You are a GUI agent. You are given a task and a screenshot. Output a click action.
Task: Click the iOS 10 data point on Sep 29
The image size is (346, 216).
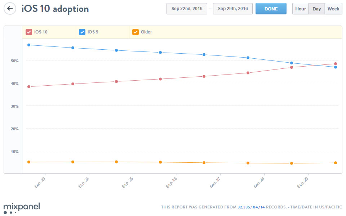point(336,64)
